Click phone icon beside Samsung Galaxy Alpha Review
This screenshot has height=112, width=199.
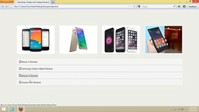pos(20,68)
